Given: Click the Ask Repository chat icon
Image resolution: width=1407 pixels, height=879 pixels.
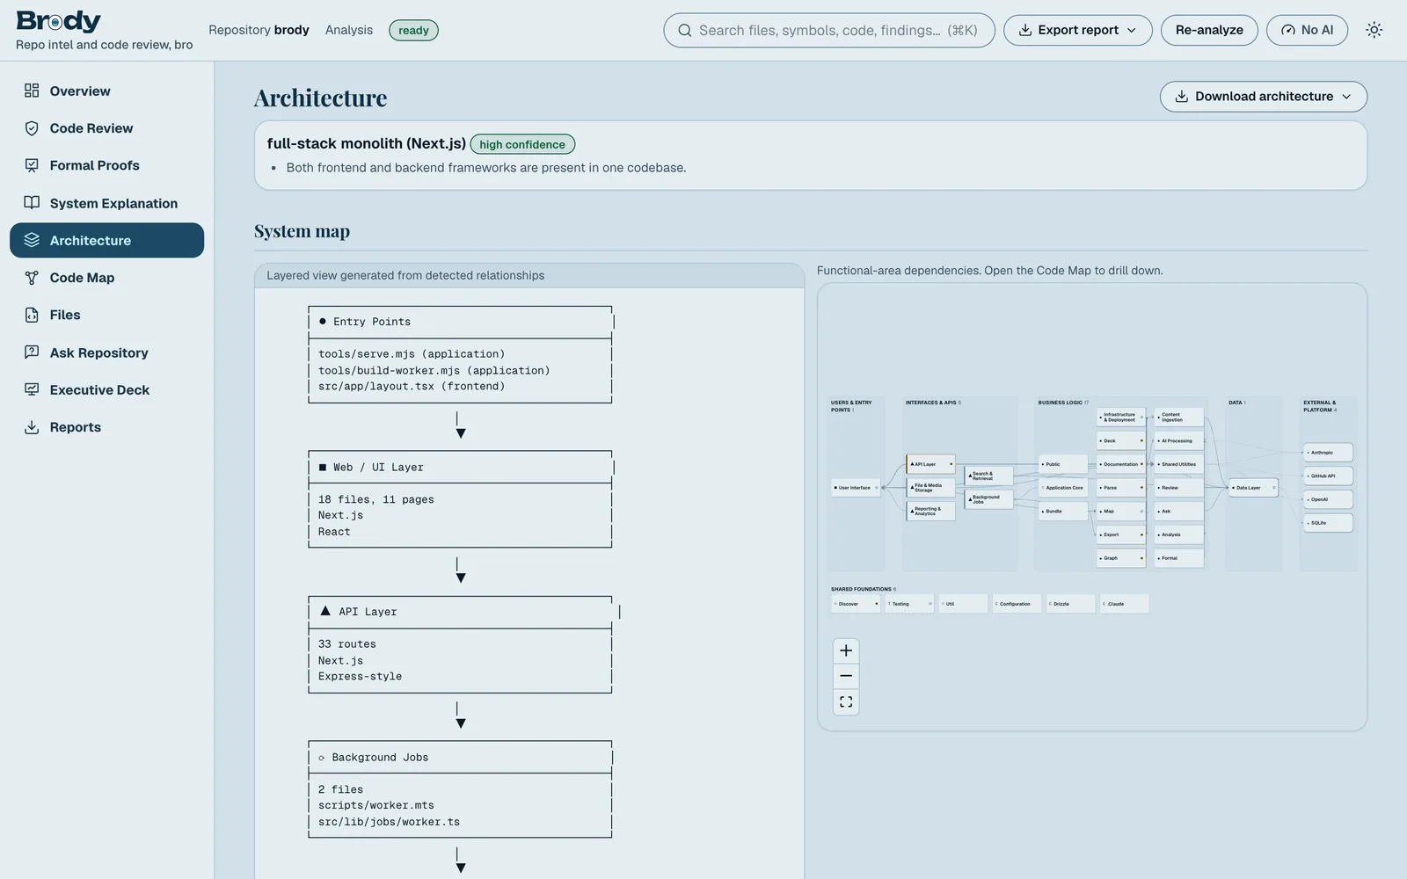Looking at the screenshot, I should 32,352.
